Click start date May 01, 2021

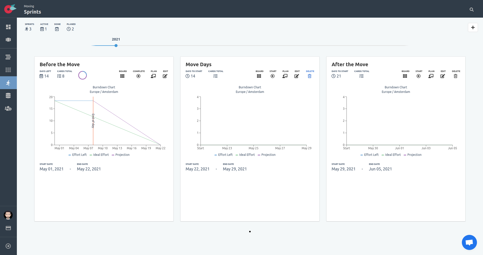click(x=52, y=169)
